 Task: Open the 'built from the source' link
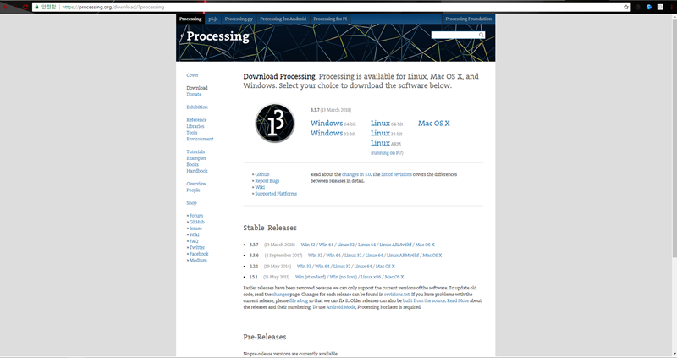tap(424, 300)
